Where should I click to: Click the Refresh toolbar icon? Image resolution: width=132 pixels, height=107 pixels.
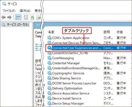(32, 17)
